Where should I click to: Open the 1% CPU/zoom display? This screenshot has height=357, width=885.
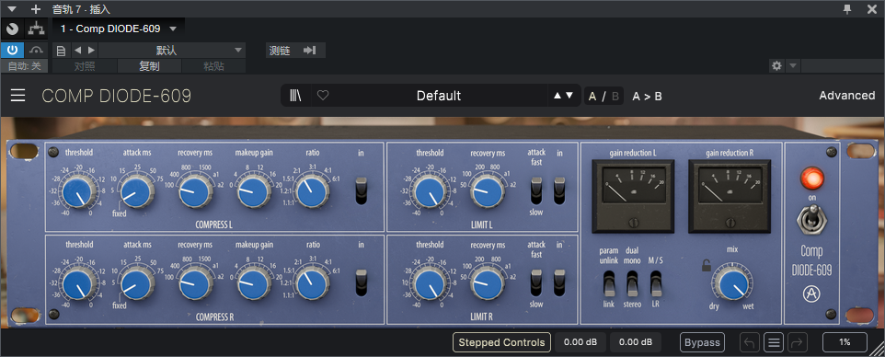pos(845,342)
